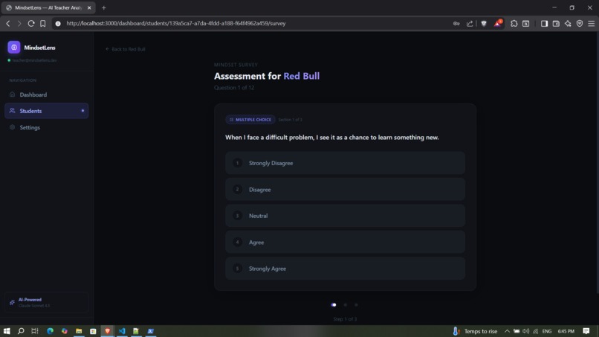This screenshot has height=337, width=599.
Task: View site information icon in address bar
Action: coord(58,23)
